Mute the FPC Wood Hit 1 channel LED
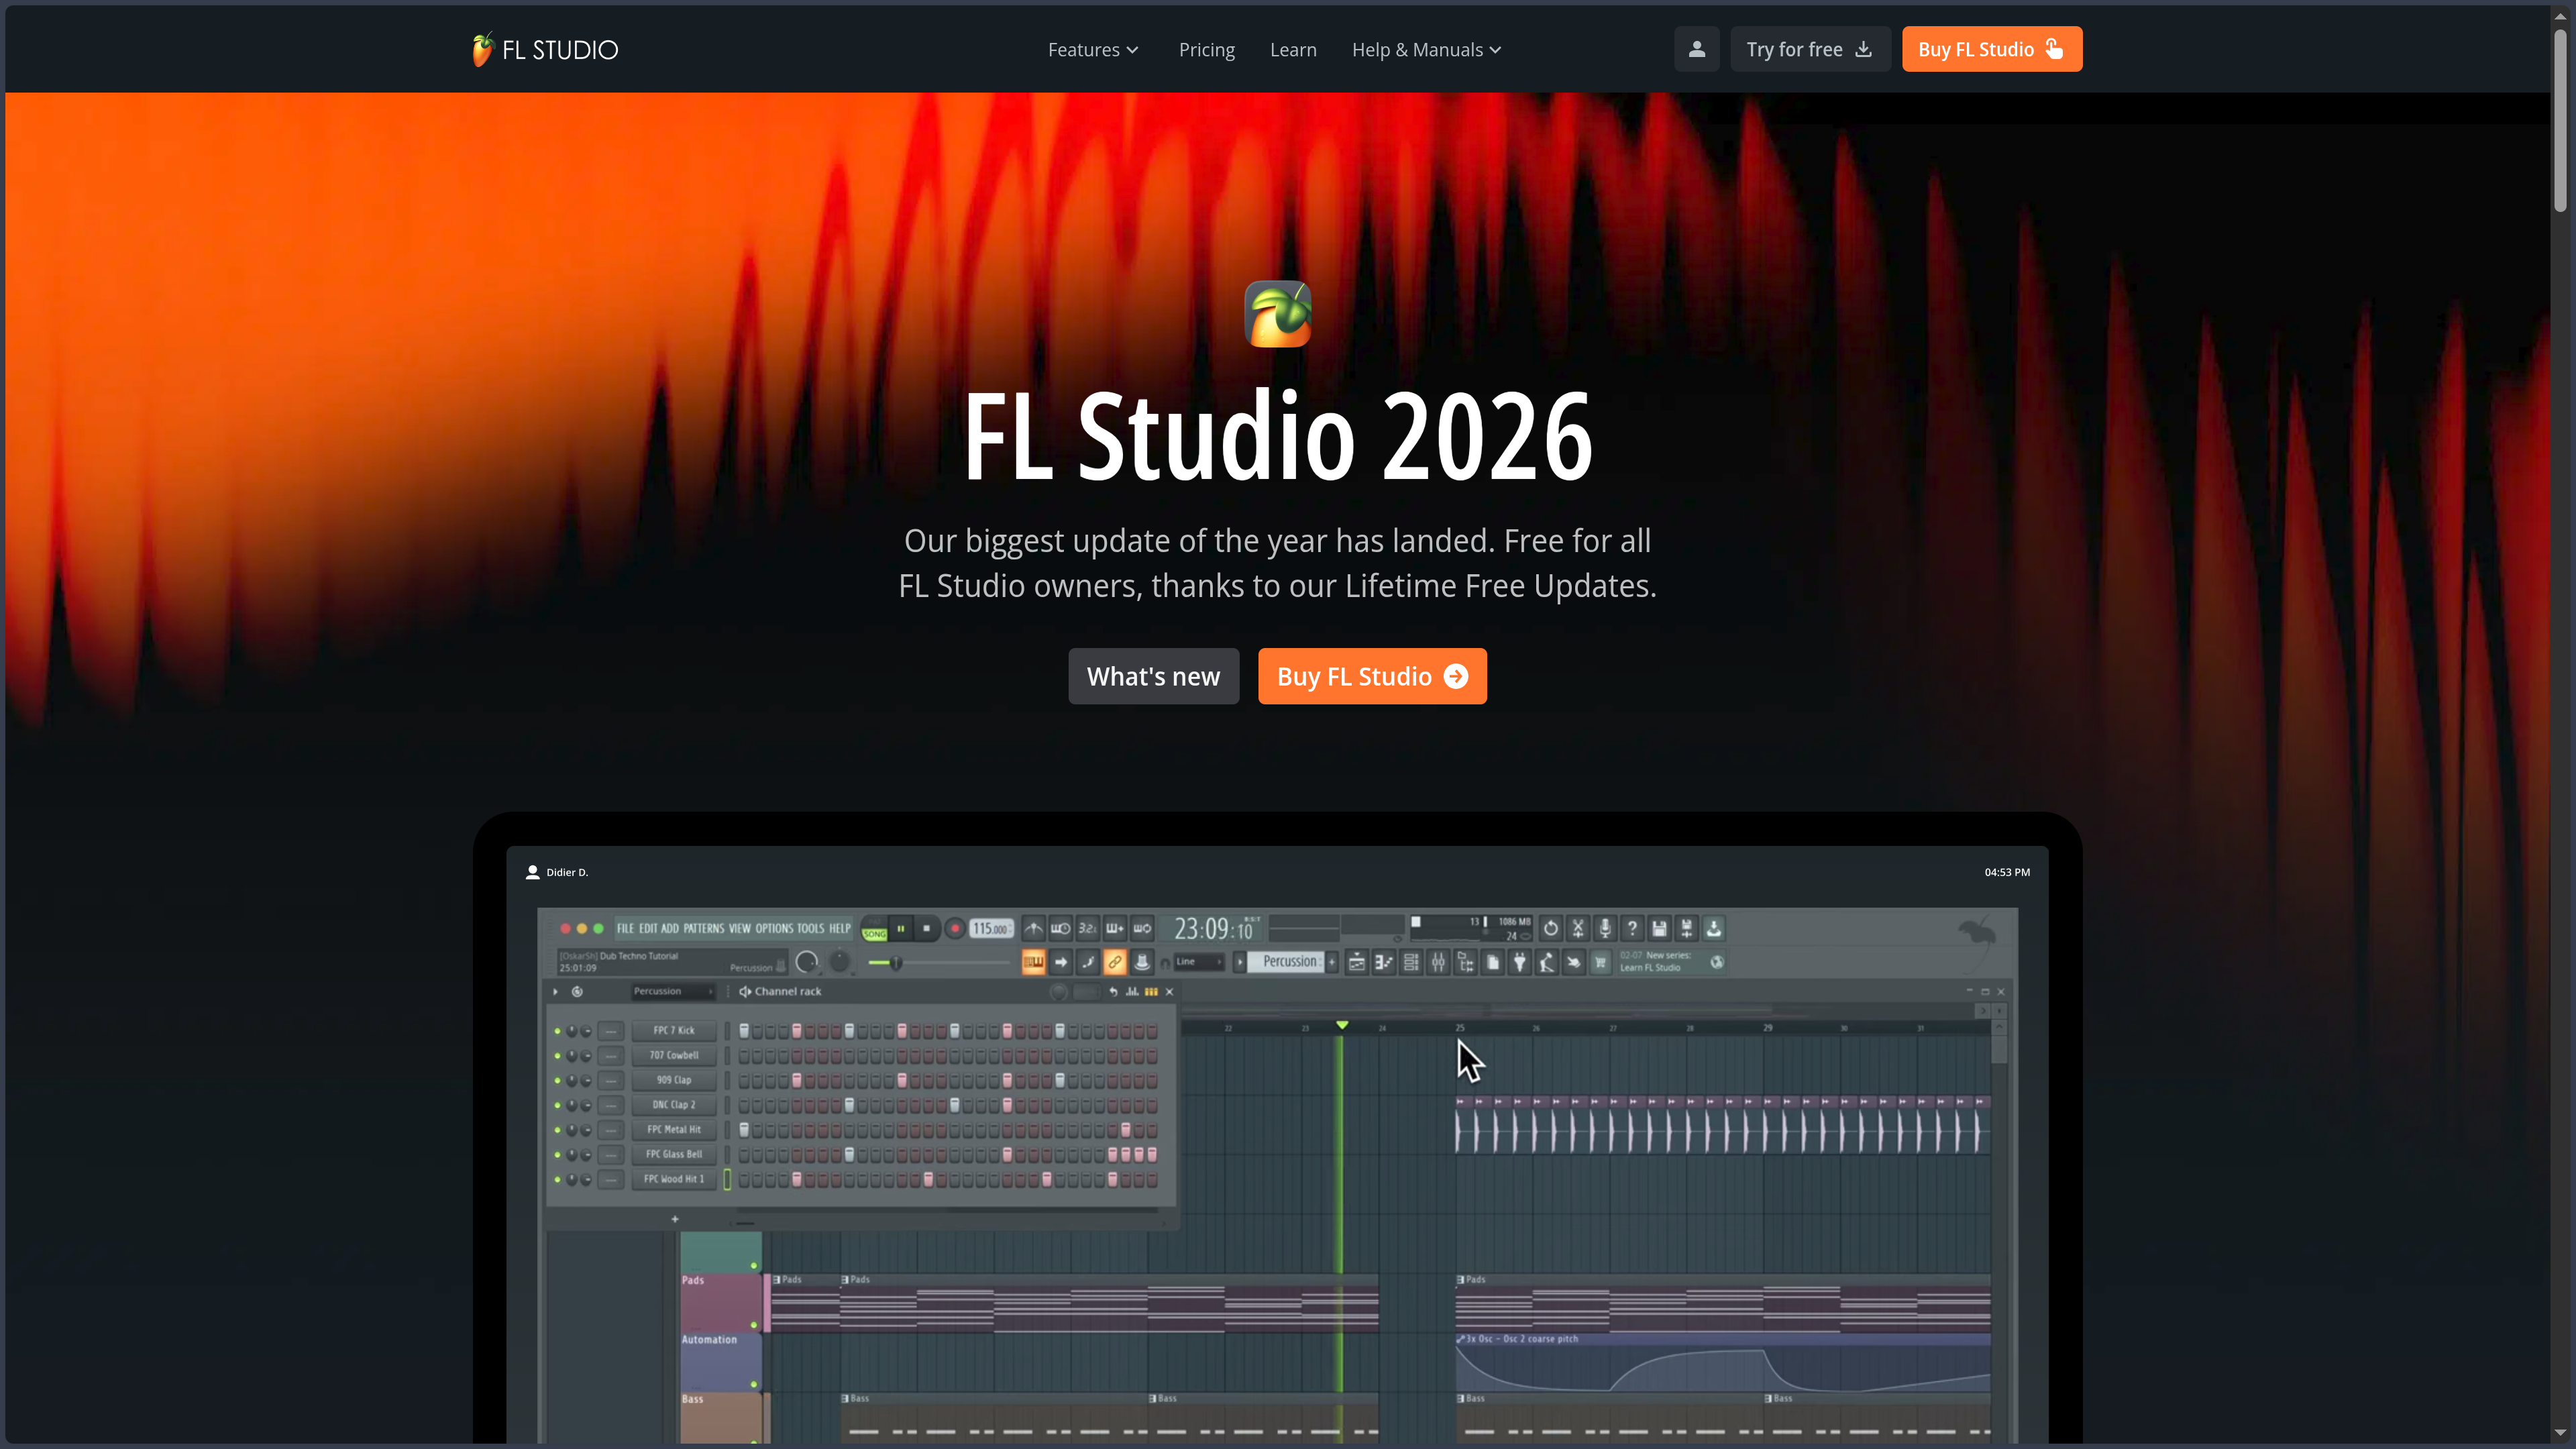Image resolution: width=2576 pixels, height=1449 pixels. [557, 1179]
